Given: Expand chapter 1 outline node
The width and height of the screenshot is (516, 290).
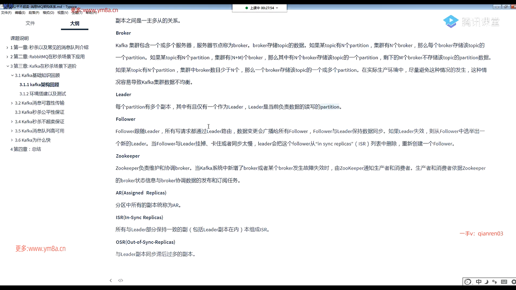Looking at the screenshot, I should coord(7,48).
